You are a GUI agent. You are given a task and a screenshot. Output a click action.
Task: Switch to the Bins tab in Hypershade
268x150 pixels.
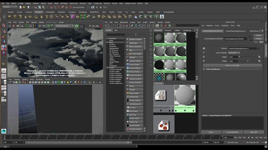(x=116, y=30)
